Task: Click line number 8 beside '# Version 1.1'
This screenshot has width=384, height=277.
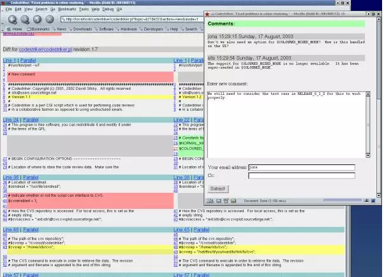Action: click(4, 97)
